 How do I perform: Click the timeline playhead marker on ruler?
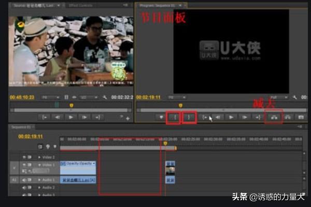pos(165,143)
